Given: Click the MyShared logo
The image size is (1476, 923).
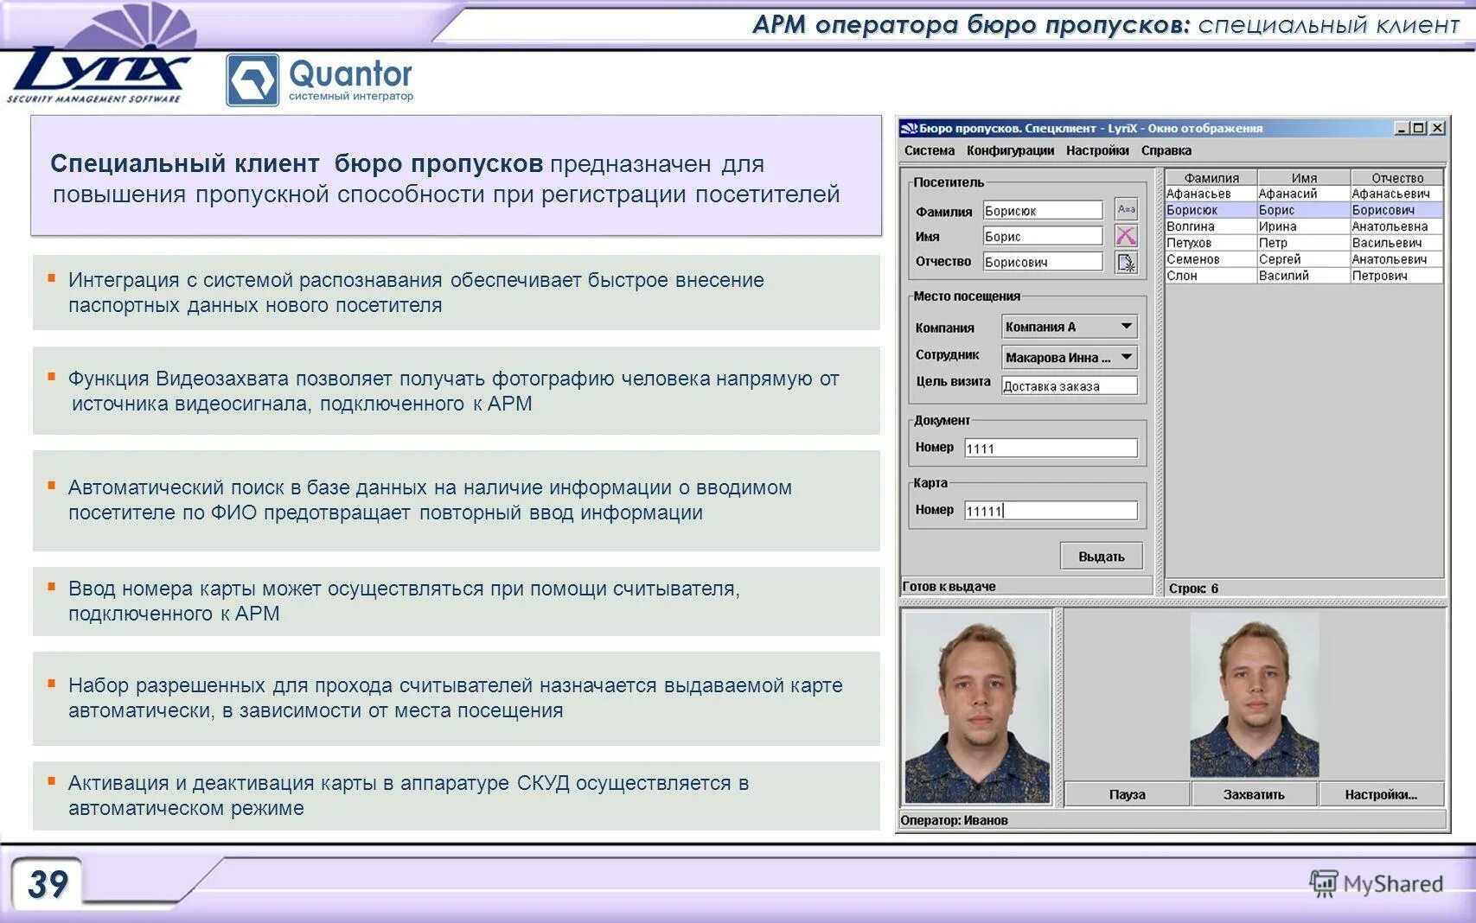Looking at the screenshot, I should click(1376, 883).
